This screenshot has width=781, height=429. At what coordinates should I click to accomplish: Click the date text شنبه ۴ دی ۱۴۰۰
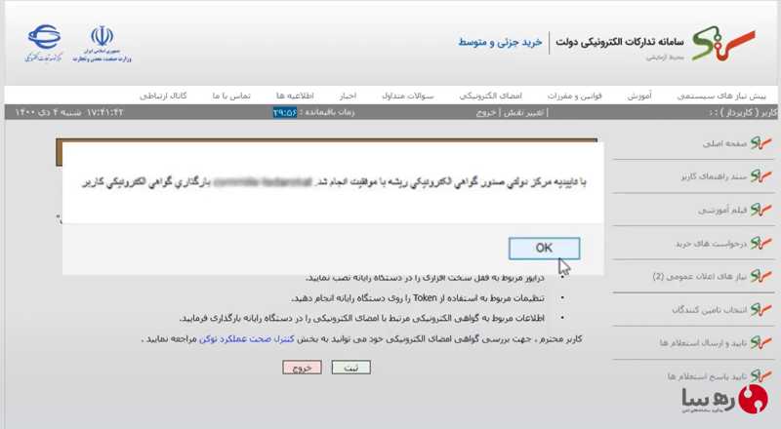48,112
